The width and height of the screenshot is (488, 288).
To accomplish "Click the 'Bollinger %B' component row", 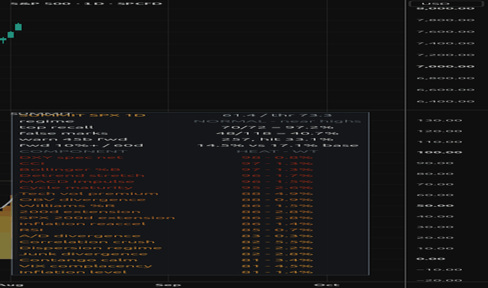I will [70, 169].
